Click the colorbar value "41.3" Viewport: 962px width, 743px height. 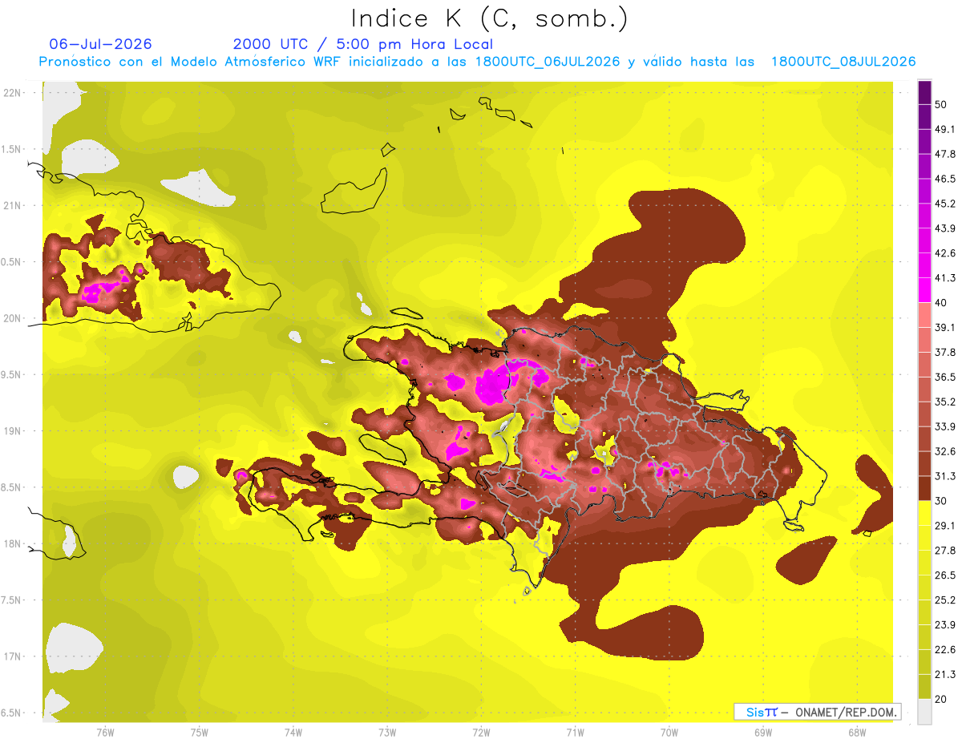pyautogui.click(x=944, y=278)
